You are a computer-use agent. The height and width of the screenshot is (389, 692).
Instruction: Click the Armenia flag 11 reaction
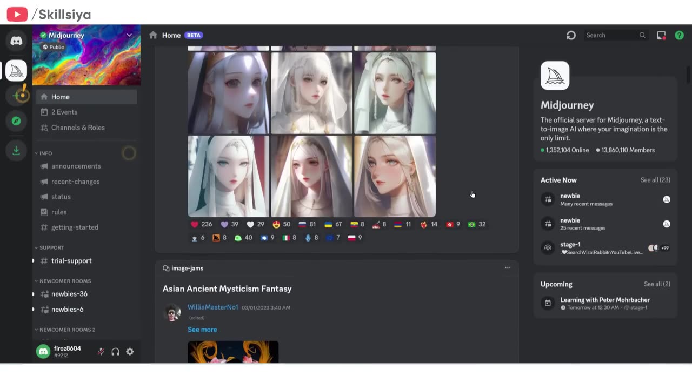[x=402, y=224]
